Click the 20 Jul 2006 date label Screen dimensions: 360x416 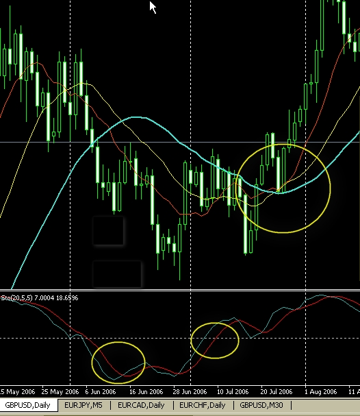277,391
